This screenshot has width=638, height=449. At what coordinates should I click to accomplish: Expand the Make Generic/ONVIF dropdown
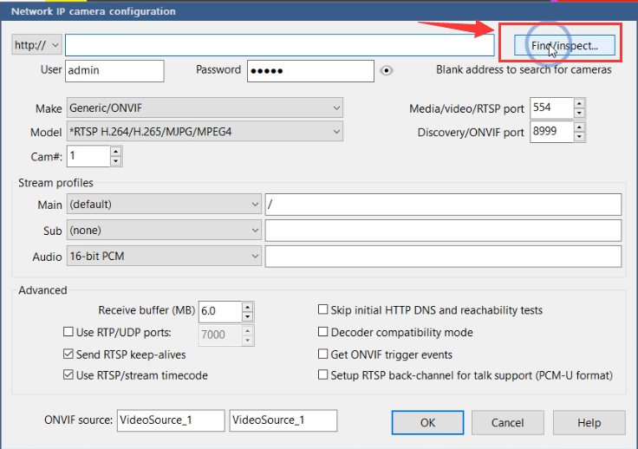205,108
